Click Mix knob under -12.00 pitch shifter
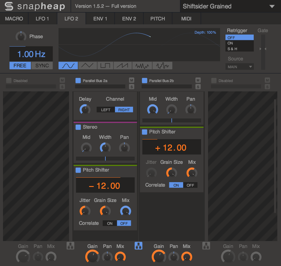This screenshot has width=281, height=266. 125,211
